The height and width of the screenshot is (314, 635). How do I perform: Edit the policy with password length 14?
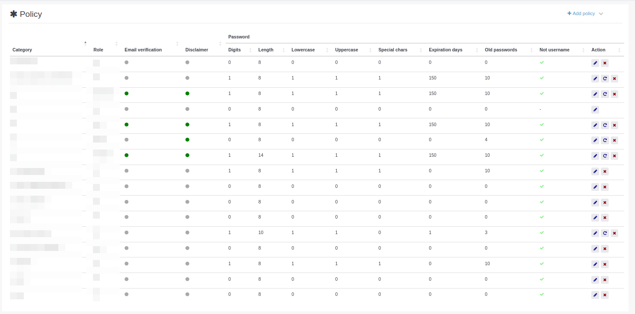[x=595, y=156]
